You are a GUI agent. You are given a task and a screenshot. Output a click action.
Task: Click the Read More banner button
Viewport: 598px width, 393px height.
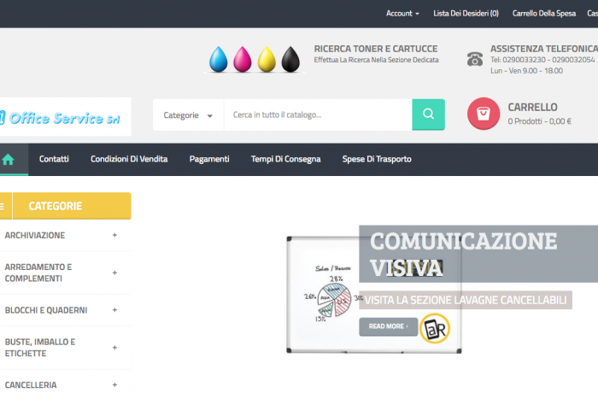[388, 326]
